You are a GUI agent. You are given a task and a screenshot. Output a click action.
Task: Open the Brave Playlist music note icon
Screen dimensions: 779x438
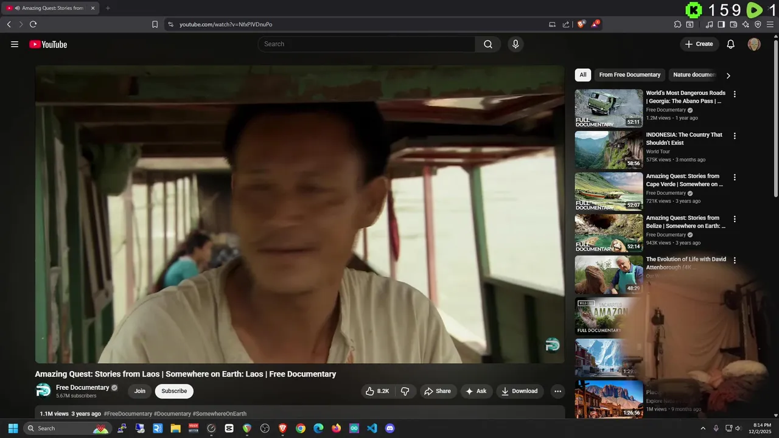[x=709, y=24]
